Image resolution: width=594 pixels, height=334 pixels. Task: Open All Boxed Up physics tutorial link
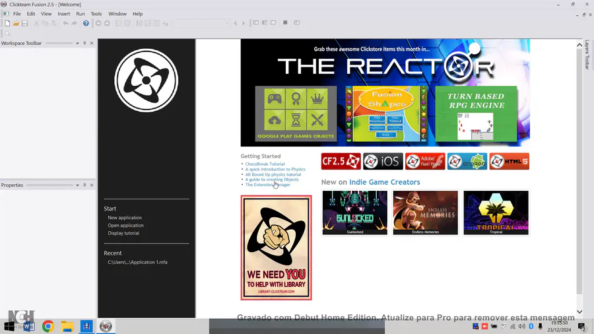tap(273, 174)
